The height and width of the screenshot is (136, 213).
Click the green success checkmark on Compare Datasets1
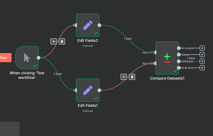point(175,71)
